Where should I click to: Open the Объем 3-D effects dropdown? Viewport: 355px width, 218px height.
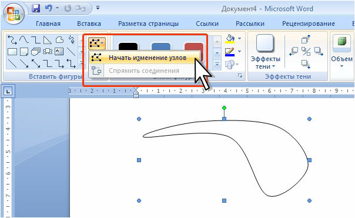pyautogui.click(x=341, y=52)
